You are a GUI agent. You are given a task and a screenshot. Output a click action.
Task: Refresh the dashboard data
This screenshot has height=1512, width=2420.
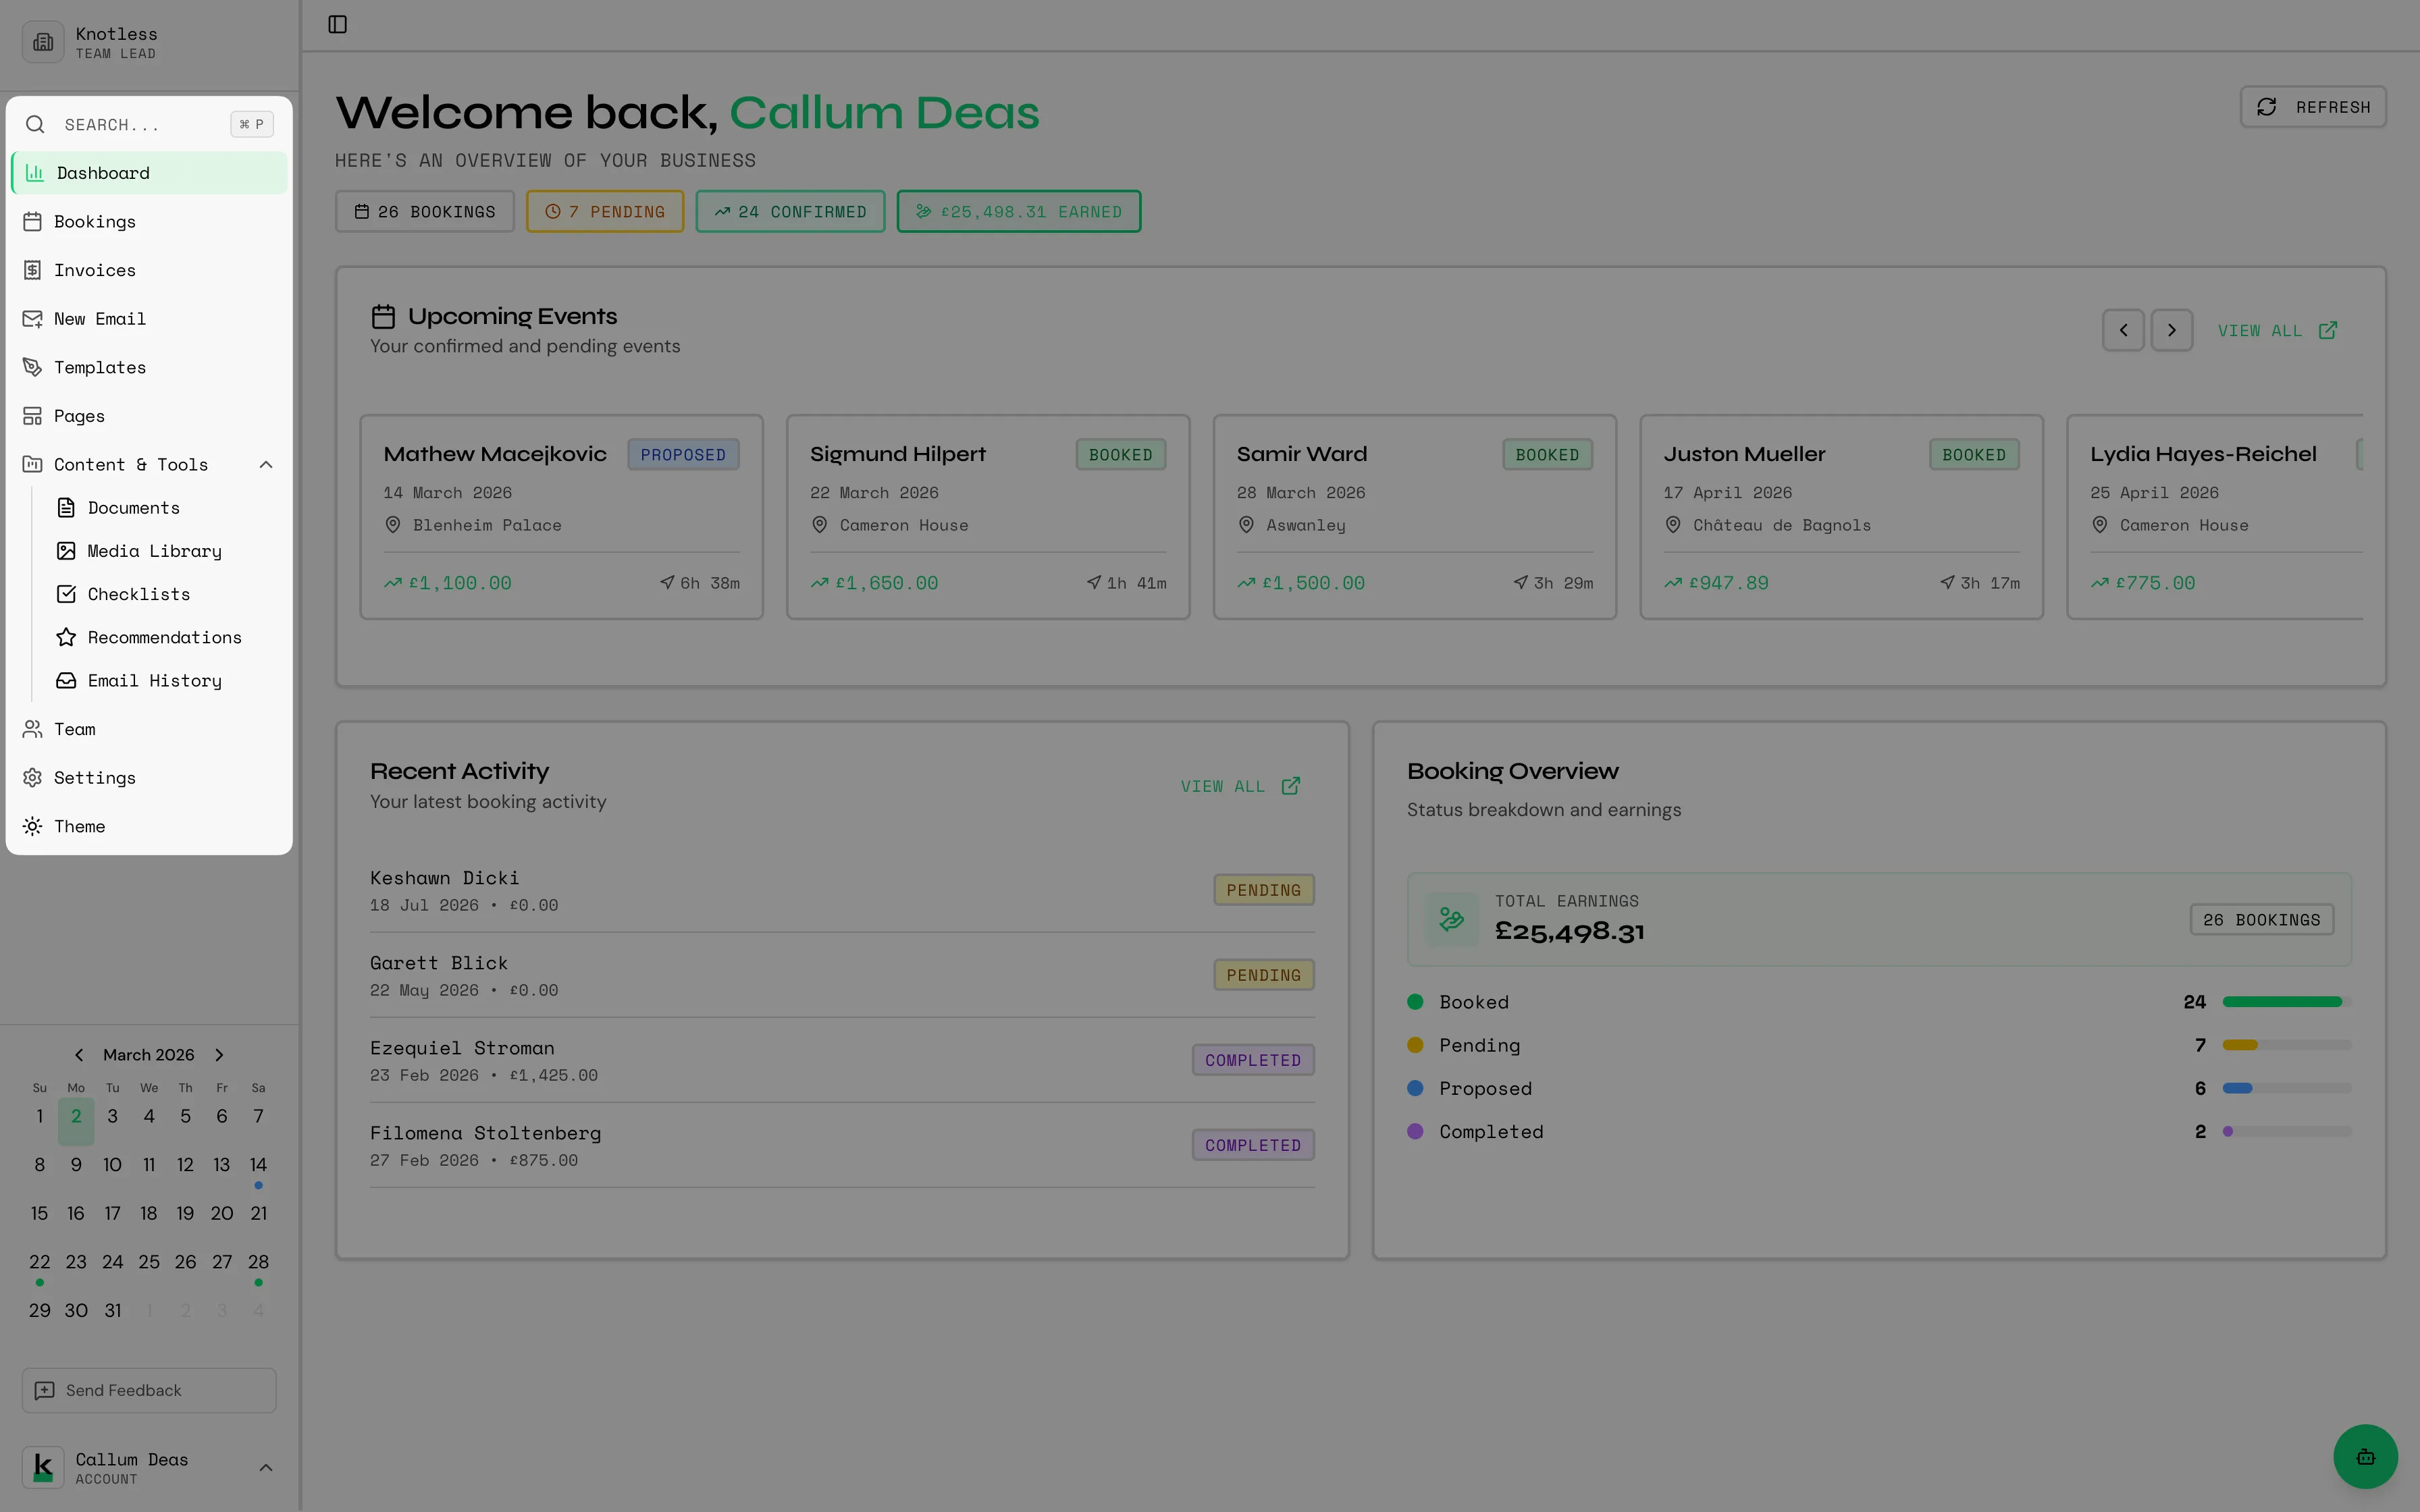2312,106
